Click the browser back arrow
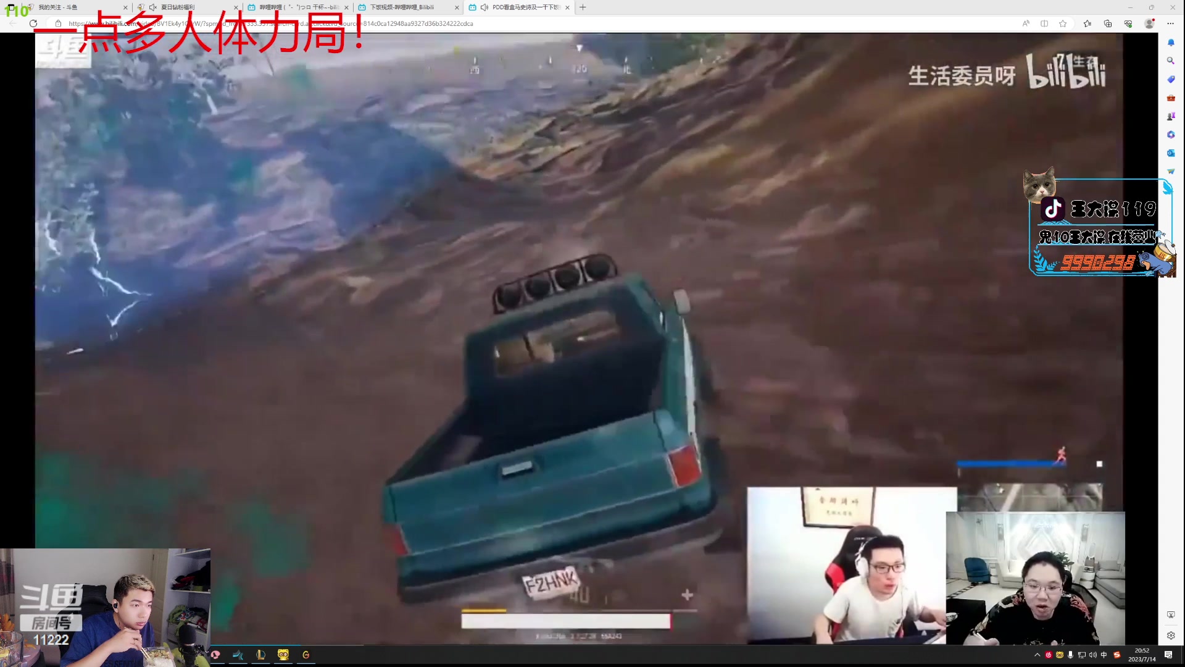The image size is (1185, 667). coord(13,23)
